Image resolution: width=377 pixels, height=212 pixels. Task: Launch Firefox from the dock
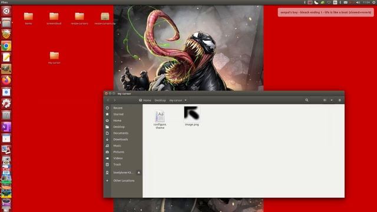[6, 80]
